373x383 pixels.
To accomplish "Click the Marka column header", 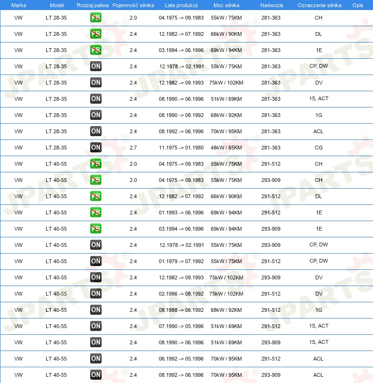I will 19,5.
